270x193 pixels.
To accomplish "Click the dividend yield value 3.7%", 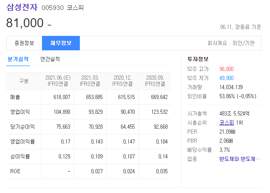I will coord(225,150).
